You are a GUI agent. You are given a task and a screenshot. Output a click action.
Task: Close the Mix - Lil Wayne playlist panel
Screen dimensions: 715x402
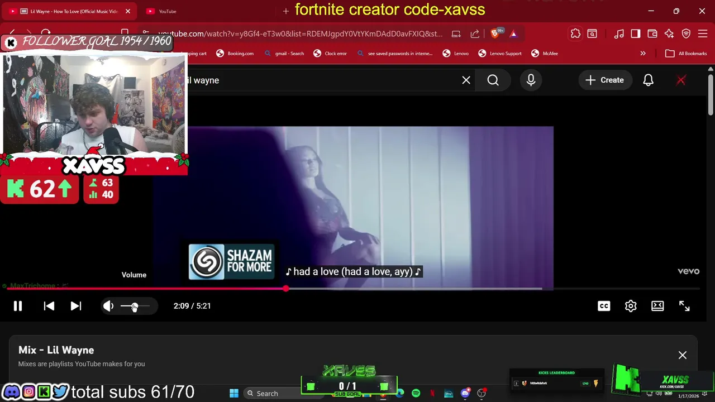click(683, 355)
